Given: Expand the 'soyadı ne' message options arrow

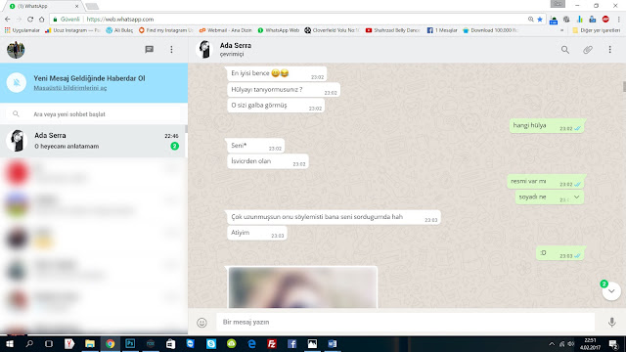Looking at the screenshot, I should tap(576, 197).
